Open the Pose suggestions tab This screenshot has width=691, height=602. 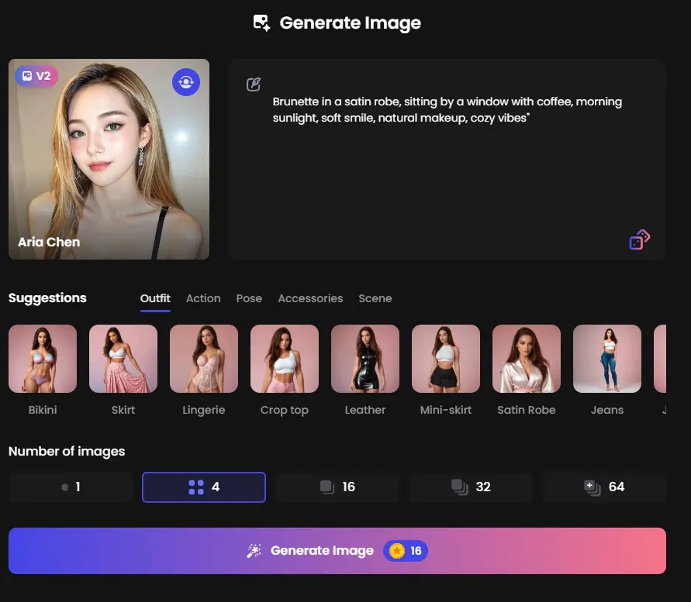[x=249, y=298]
